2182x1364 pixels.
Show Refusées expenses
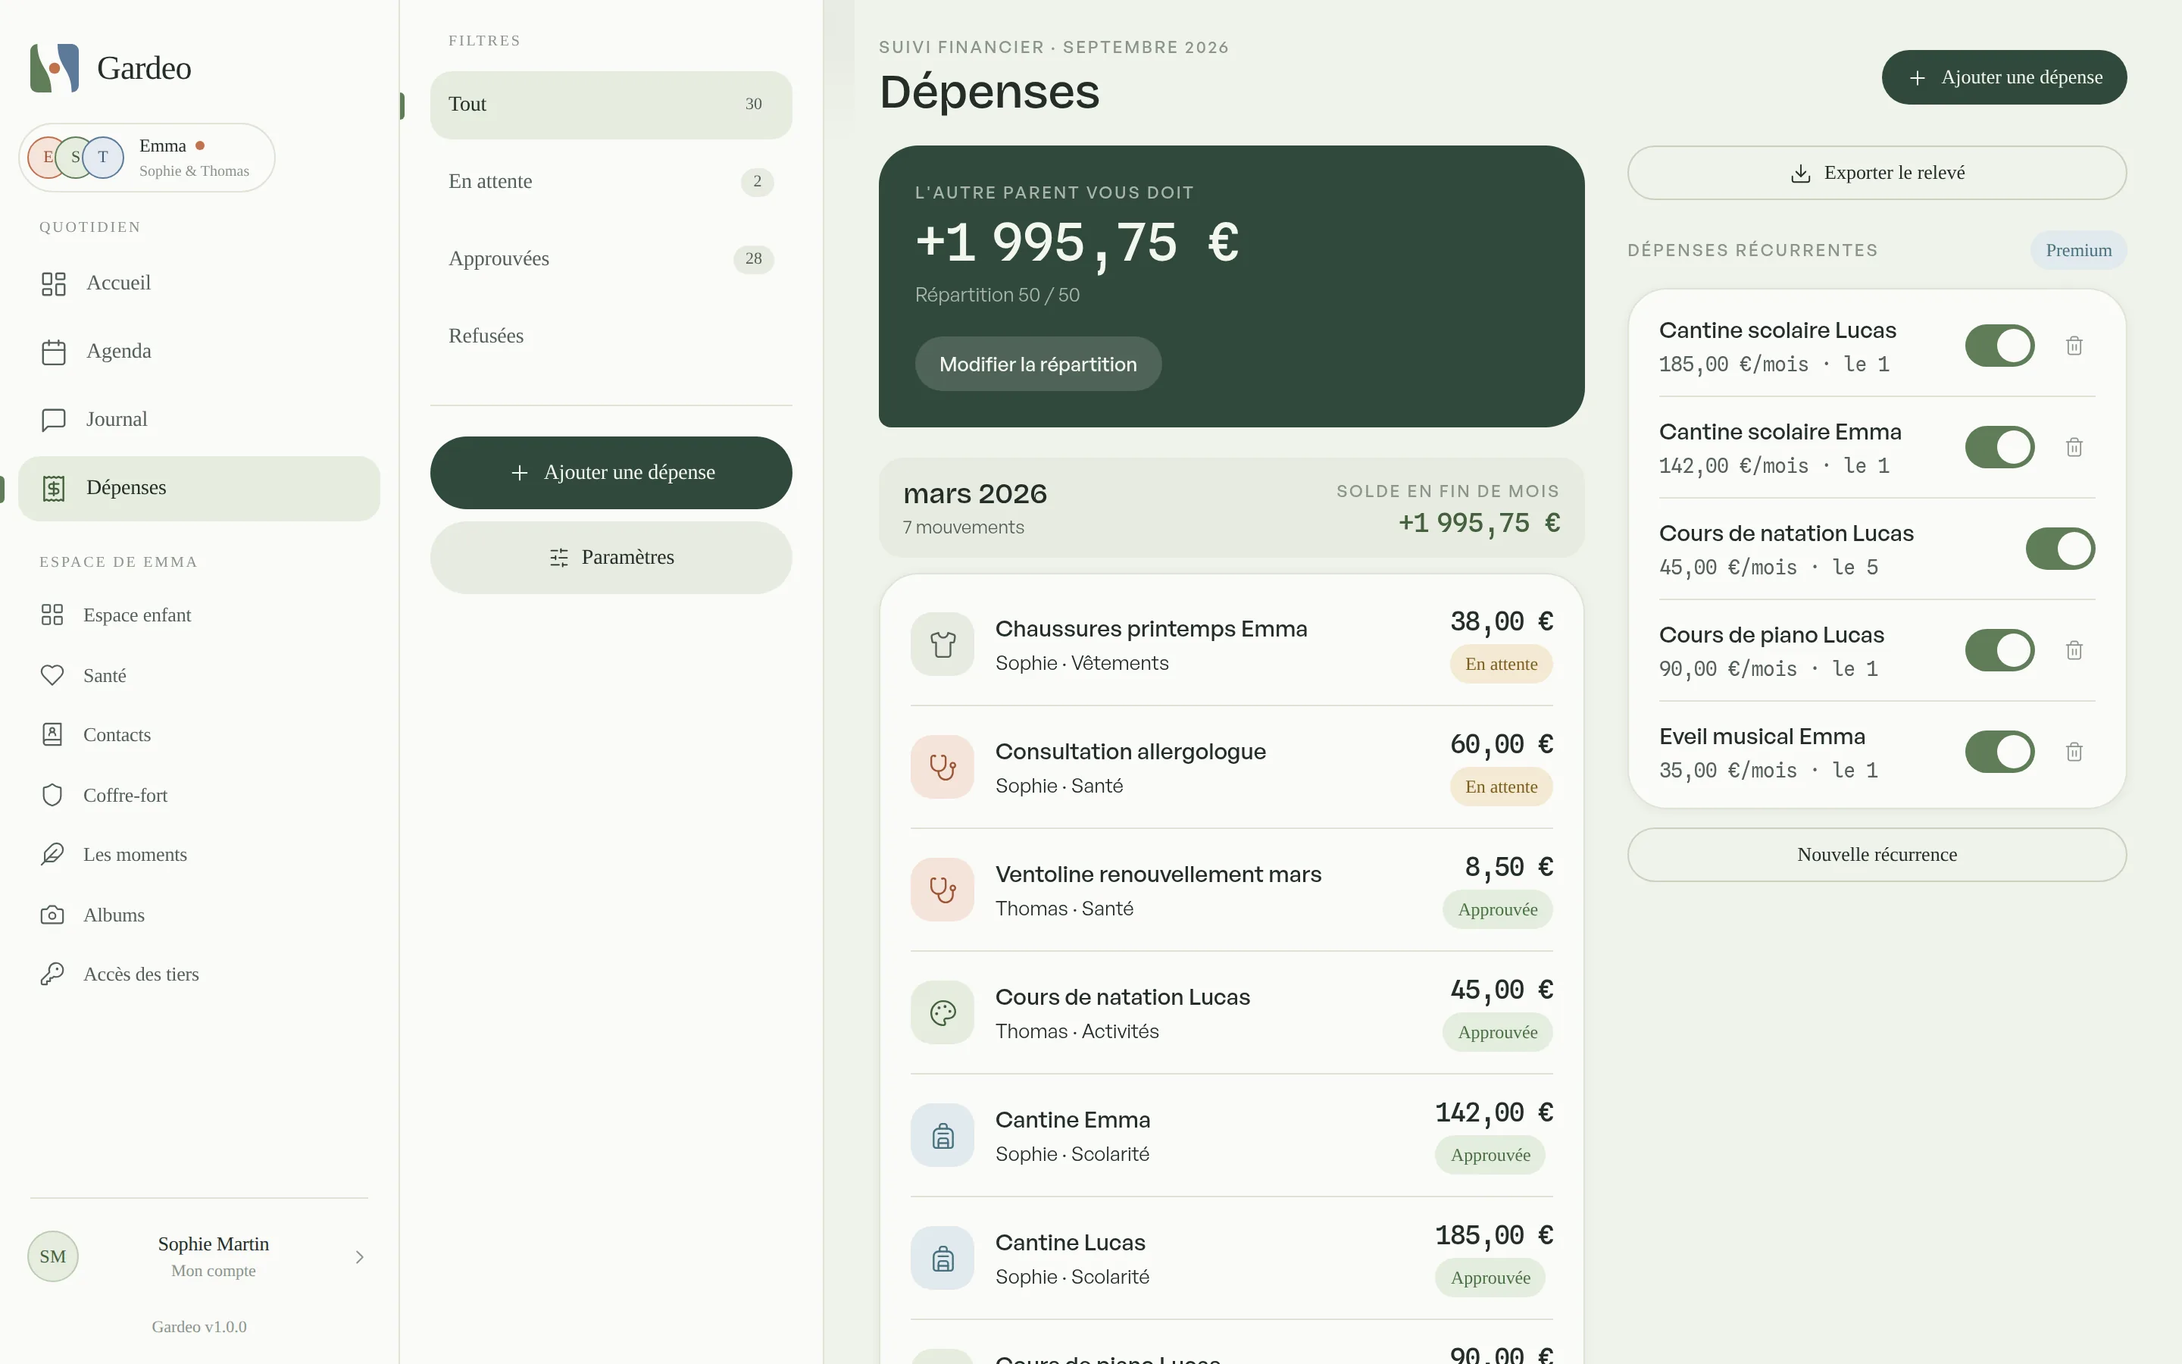click(611, 336)
